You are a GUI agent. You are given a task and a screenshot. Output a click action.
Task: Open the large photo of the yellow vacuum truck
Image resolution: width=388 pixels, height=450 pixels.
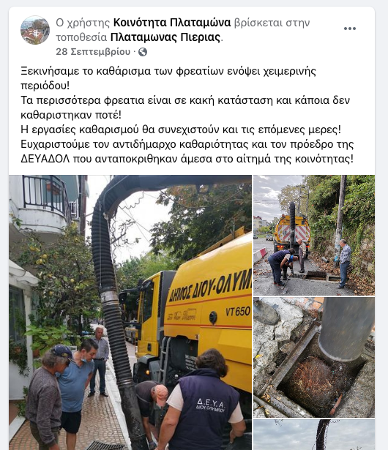pyautogui.click(x=130, y=312)
